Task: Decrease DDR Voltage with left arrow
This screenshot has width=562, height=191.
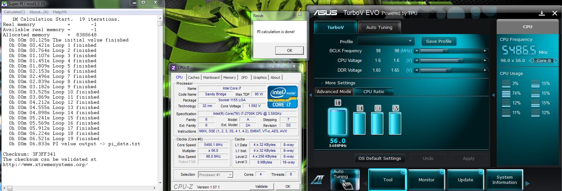Action: [417, 70]
